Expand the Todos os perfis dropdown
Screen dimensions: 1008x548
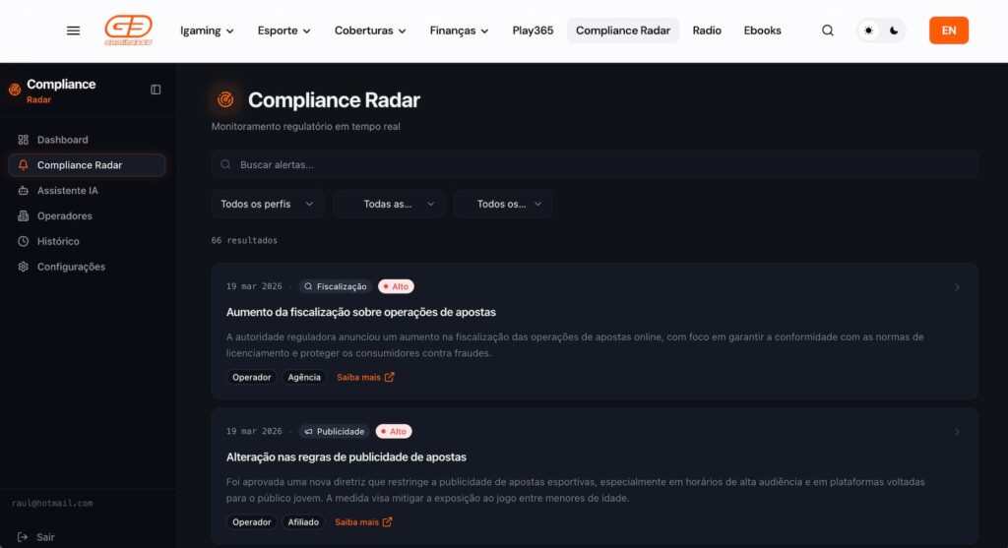(x=267, y=204)
